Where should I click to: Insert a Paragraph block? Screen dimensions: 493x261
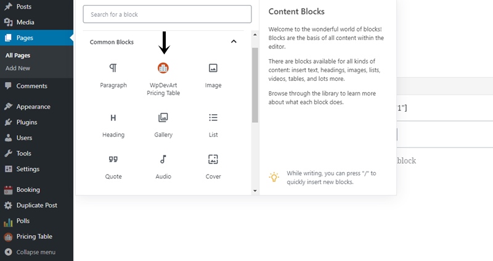tap(113, 75)
